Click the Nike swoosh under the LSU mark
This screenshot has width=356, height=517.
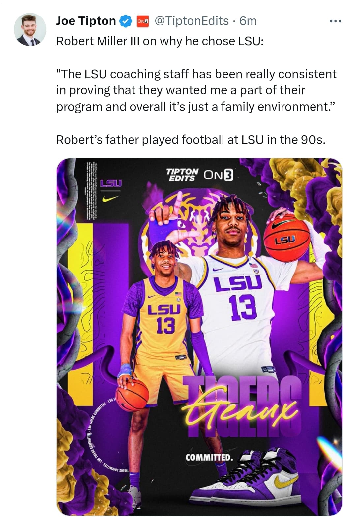pyautogui.click(x=110, y=199)
